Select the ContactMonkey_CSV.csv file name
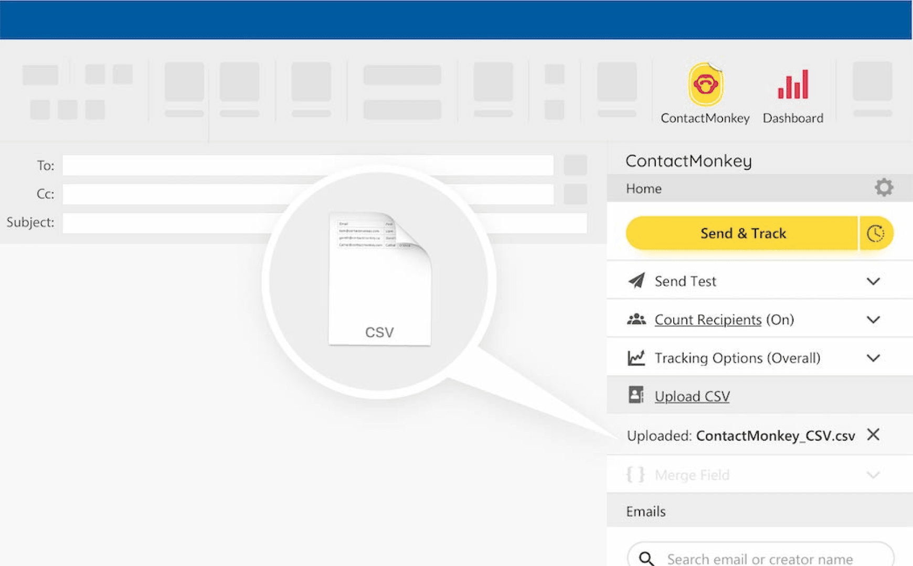This screenshot has width=913, height=566. click(776, 436)
